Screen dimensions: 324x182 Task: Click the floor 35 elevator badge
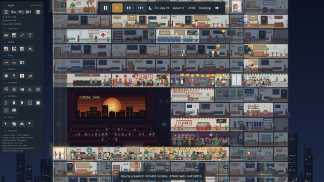point(240,94)
